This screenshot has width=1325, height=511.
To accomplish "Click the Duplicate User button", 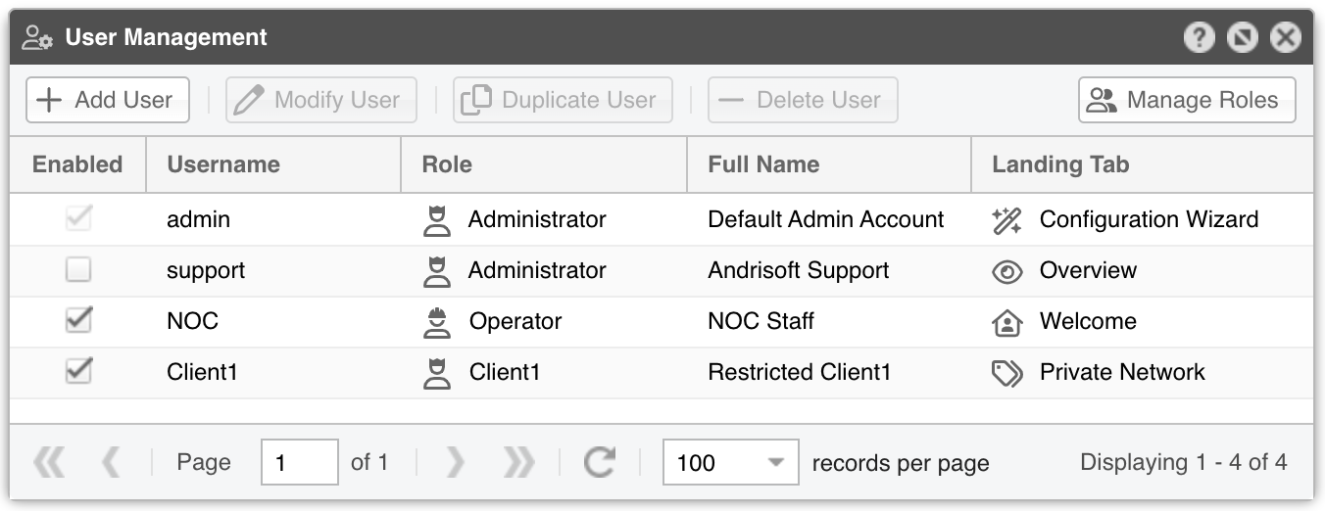I will coord(563,100).
